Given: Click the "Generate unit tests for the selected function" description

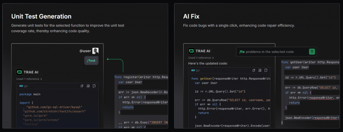Looking at the screenshot, I should tap(68, 28).
